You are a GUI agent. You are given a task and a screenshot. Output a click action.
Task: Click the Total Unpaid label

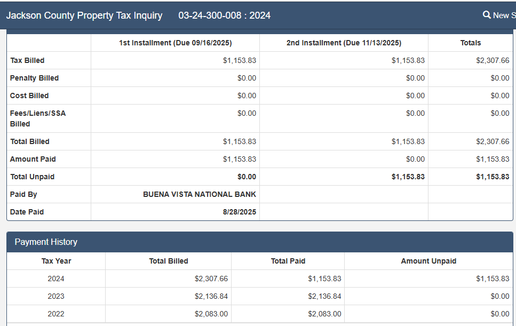tap(32, 177)
